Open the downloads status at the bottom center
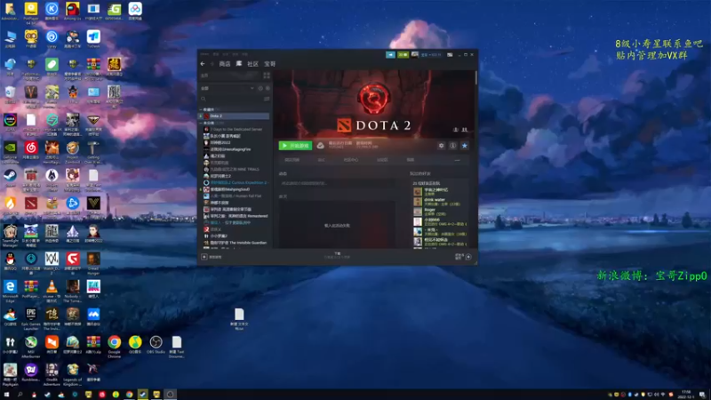Viewport: 711px width, 400px height. 337,255
